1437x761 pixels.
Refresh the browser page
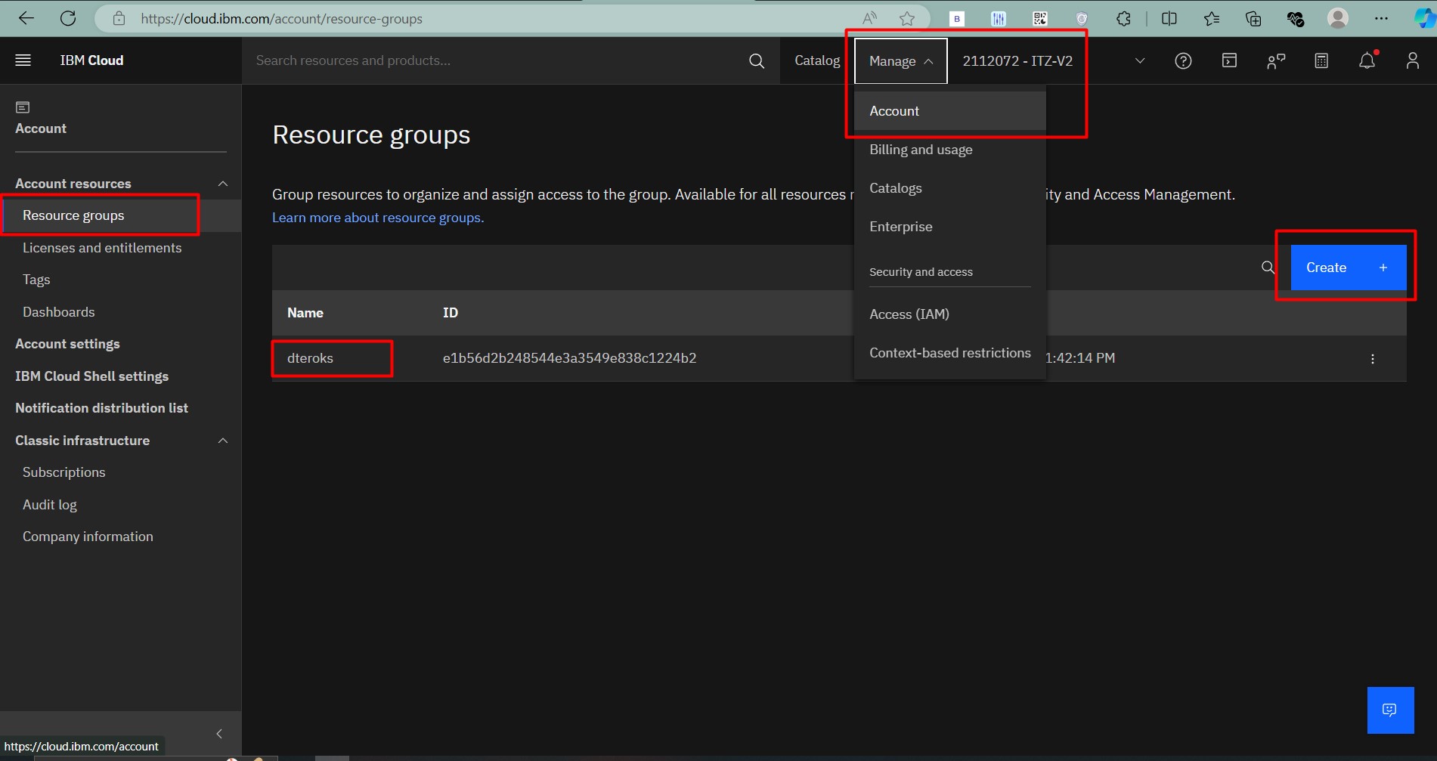point(68,18)
